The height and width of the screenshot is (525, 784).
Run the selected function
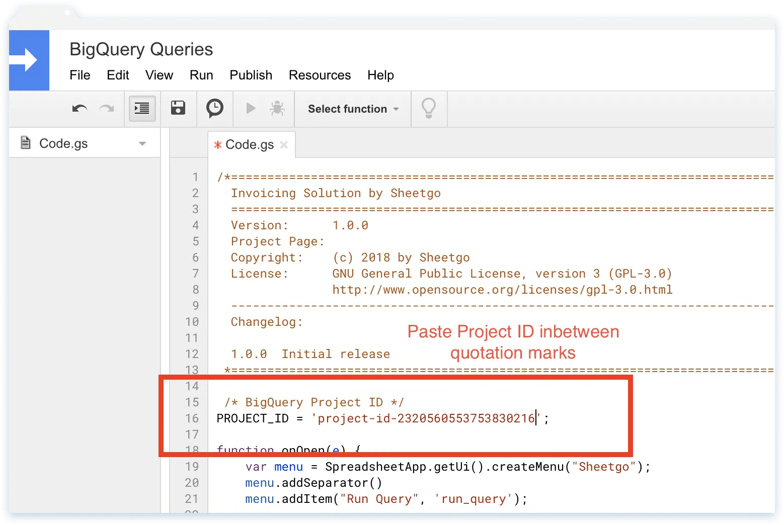[x=250, y=109]
